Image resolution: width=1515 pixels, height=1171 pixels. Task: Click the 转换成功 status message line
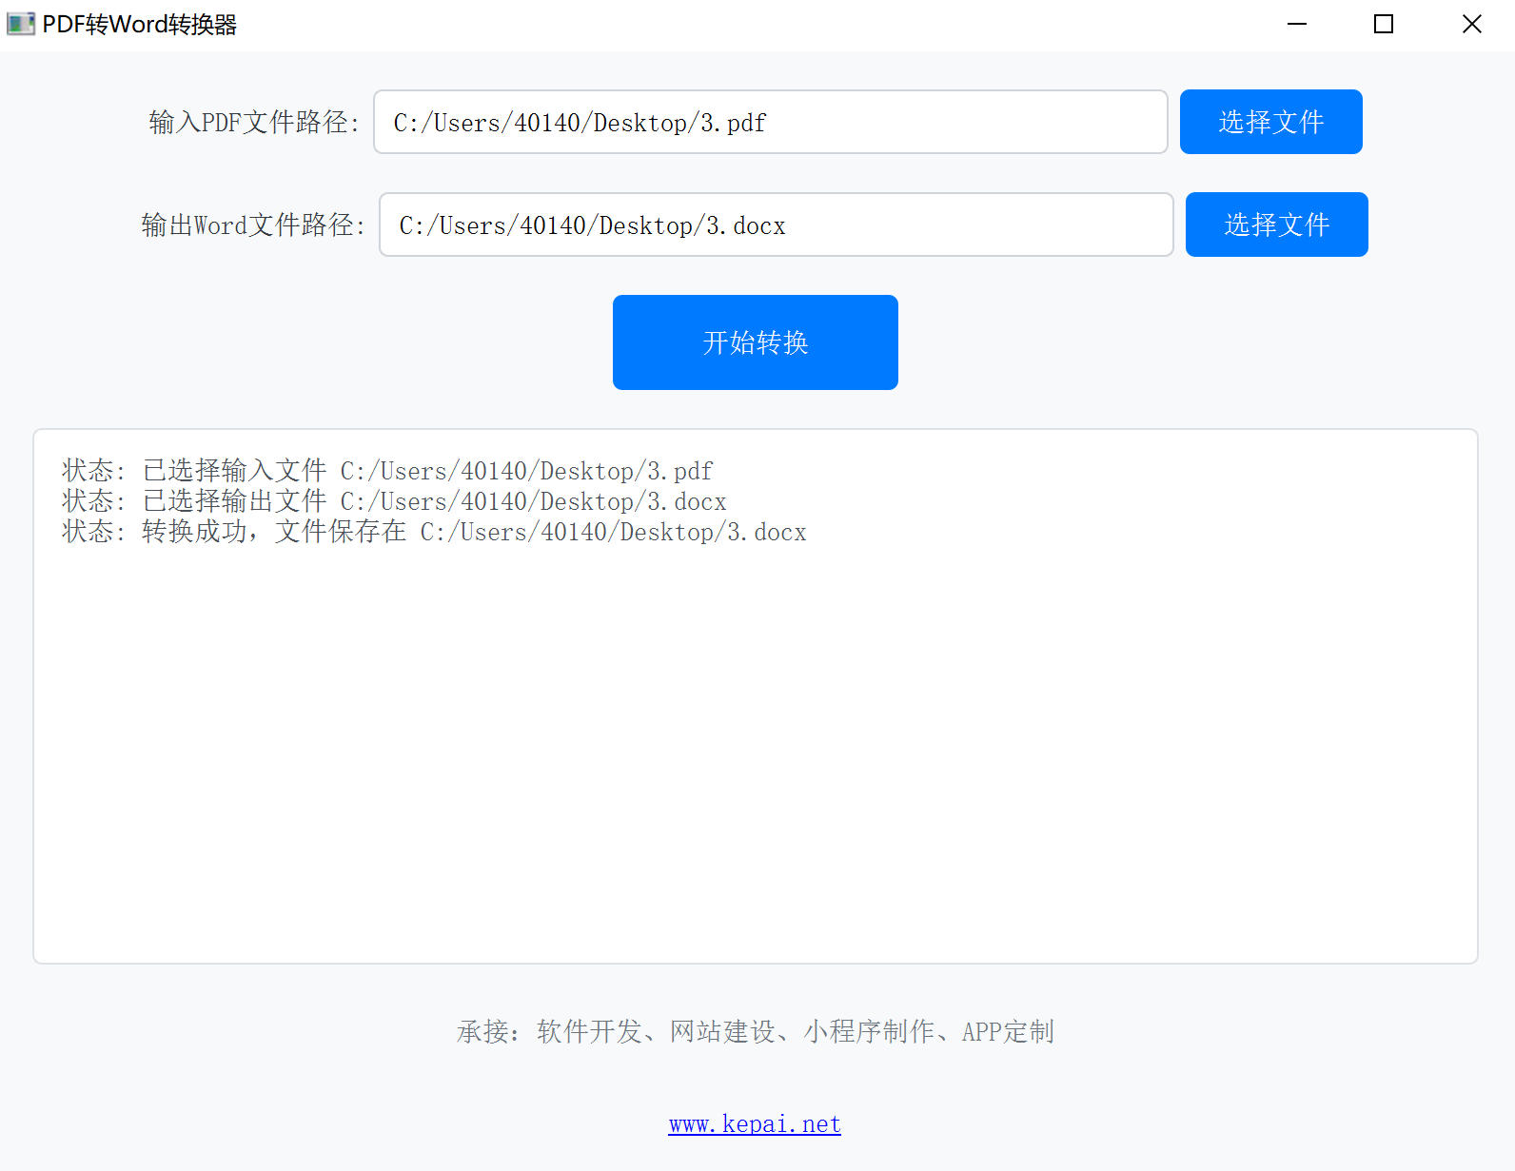pos(434,532)
